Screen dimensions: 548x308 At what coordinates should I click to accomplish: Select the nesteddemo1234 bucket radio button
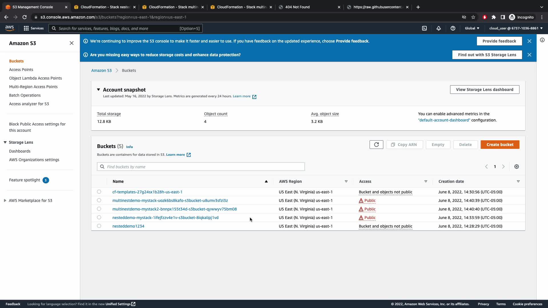(x=99, y=226)
